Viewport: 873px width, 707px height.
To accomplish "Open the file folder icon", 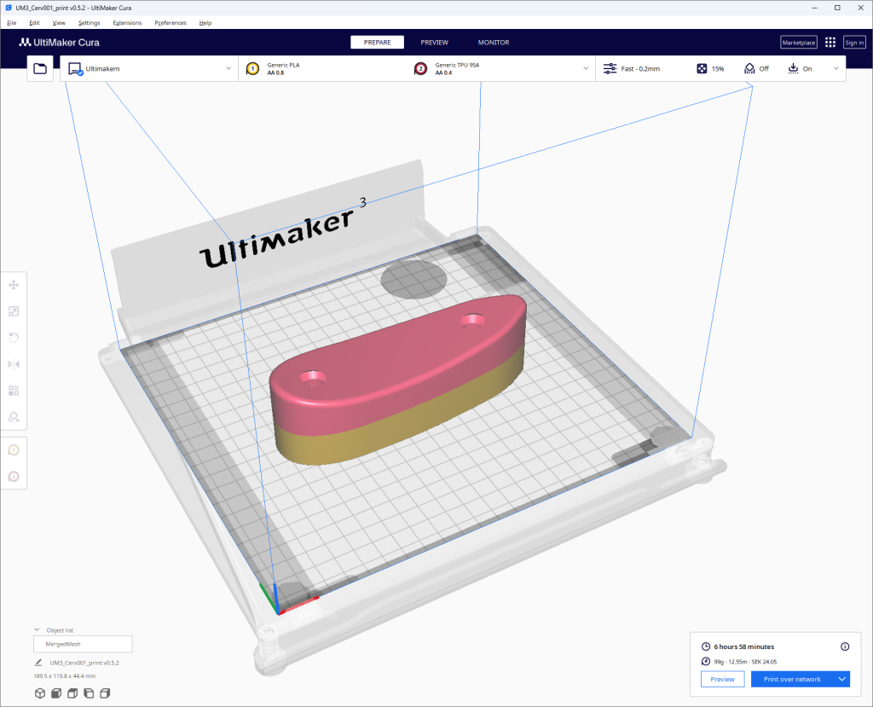I will click(x=40, y=68).
